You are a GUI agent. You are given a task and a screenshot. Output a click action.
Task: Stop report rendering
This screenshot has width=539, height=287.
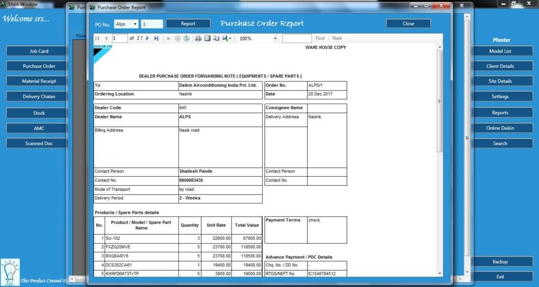177,38
